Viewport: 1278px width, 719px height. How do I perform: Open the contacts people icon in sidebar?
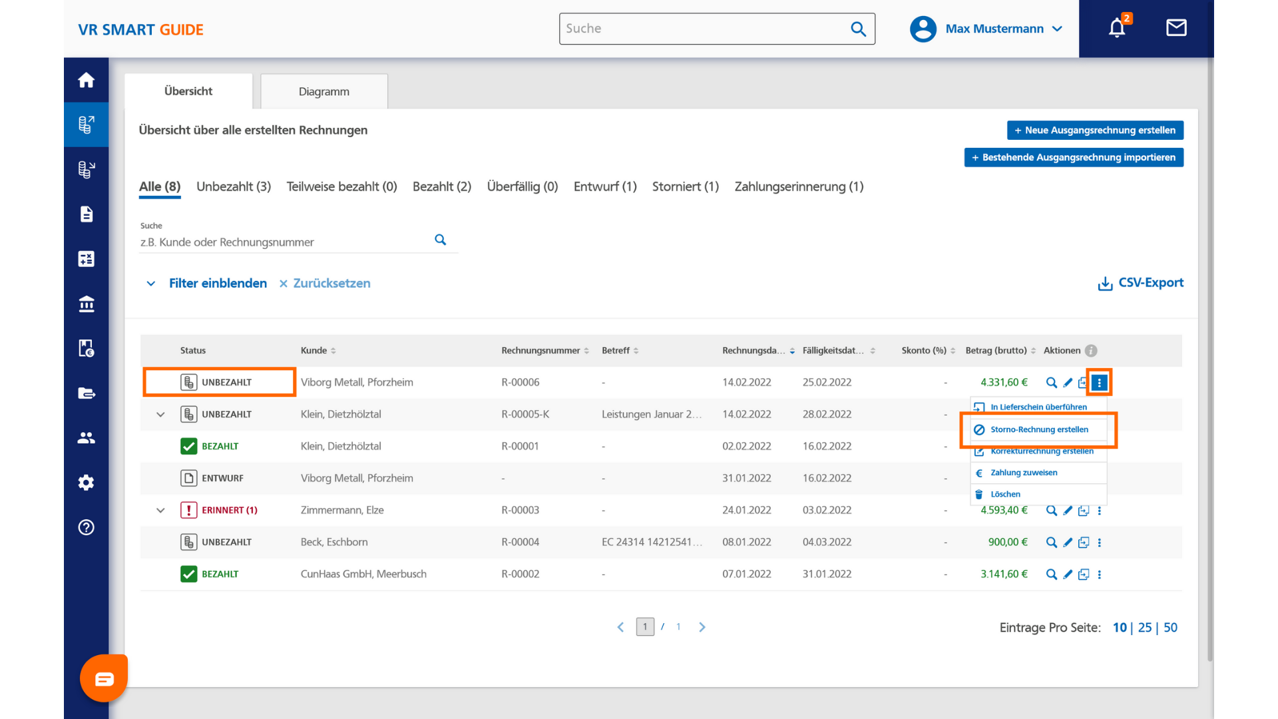tap(86, 437)
